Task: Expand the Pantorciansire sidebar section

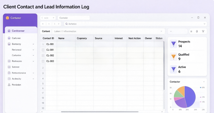Action: [x=33, y=73]
